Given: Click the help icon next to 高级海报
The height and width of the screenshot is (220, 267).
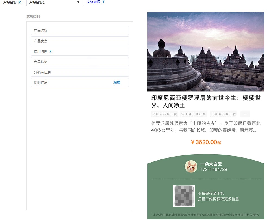Looking at the screenshot, I should pos(103,2).
